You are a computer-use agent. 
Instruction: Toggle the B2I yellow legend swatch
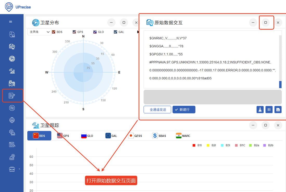pyautogui.click(x=208, y=145)
